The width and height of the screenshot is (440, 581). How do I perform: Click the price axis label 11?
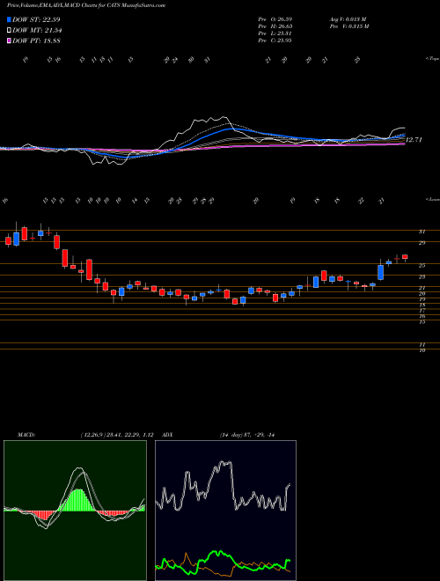422,344
